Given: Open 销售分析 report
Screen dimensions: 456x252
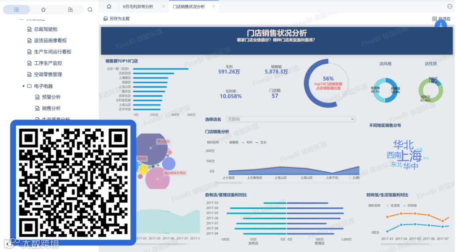Looking at the screenshot, I should (x=51, y=108).
